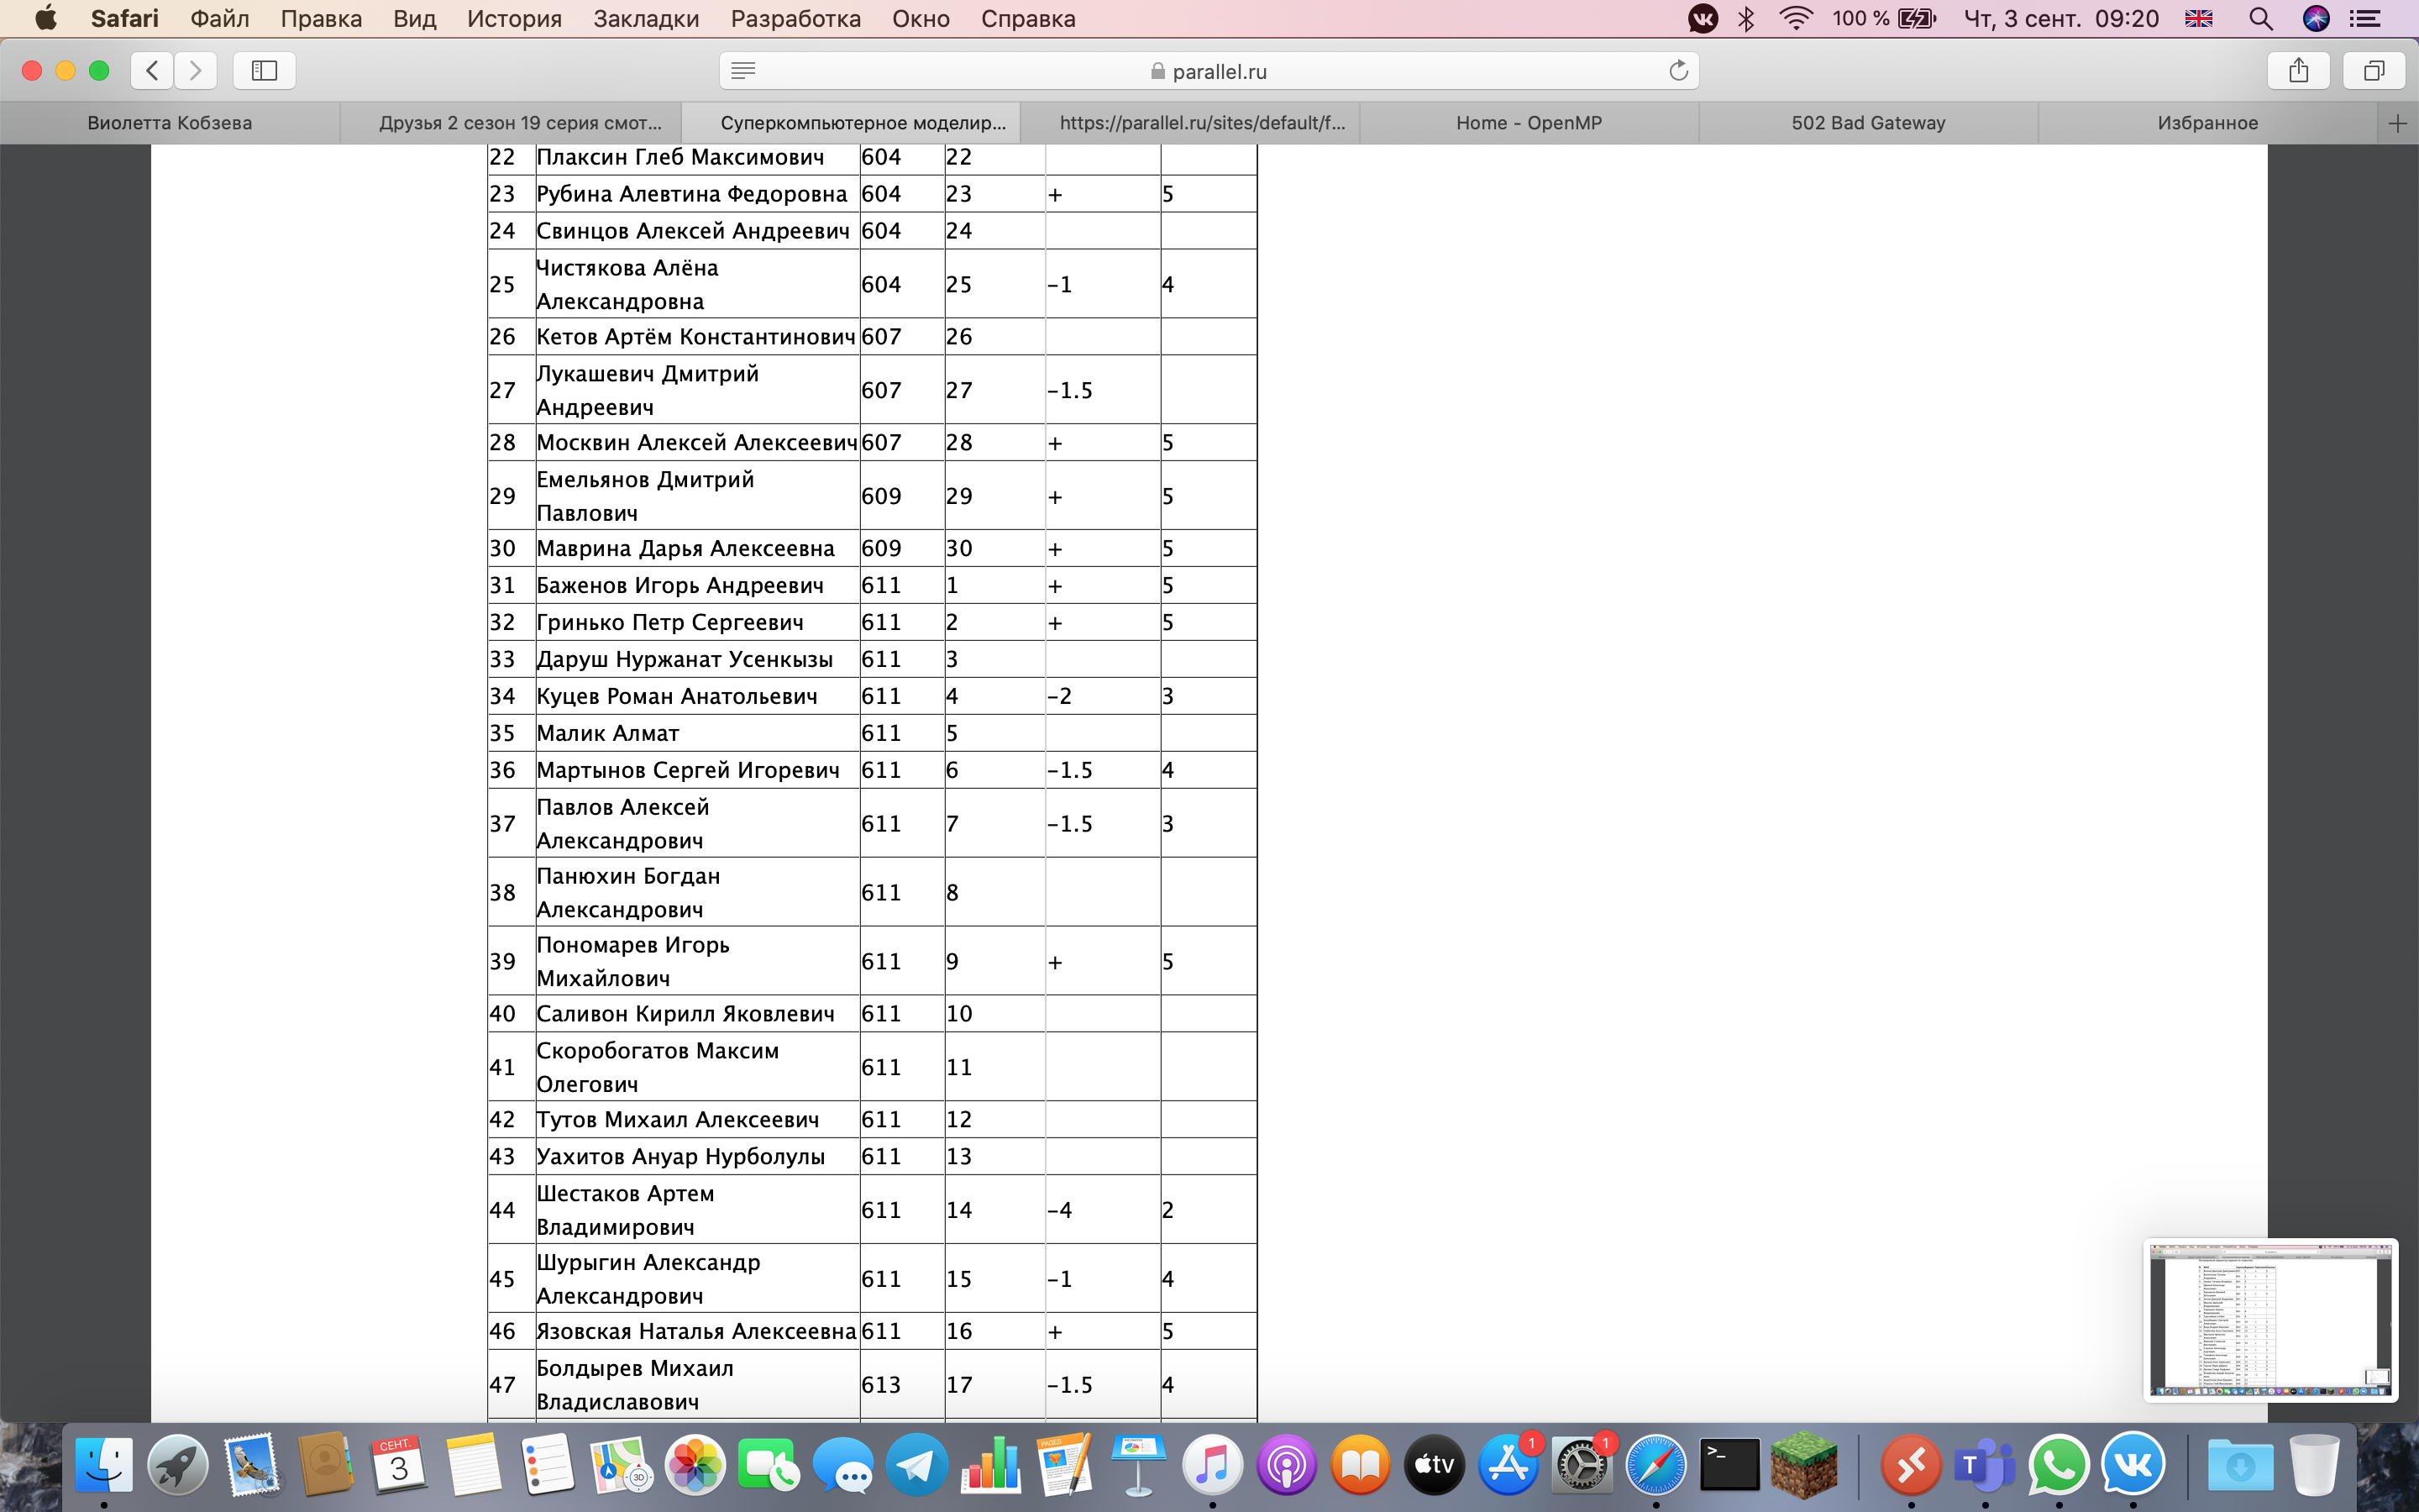2419x1512 pixels.
Task: Select name Саливон Кирилл Яковлевич
Action: coord(685,1014)
